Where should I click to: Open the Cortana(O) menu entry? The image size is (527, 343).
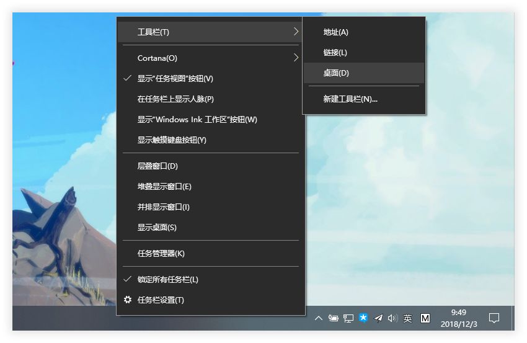click(211, 58)
